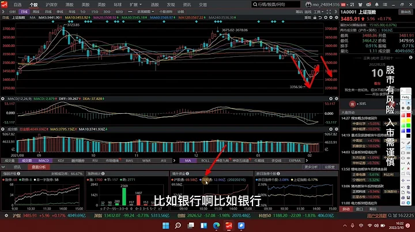Click 重置 chart reset button

308,17
